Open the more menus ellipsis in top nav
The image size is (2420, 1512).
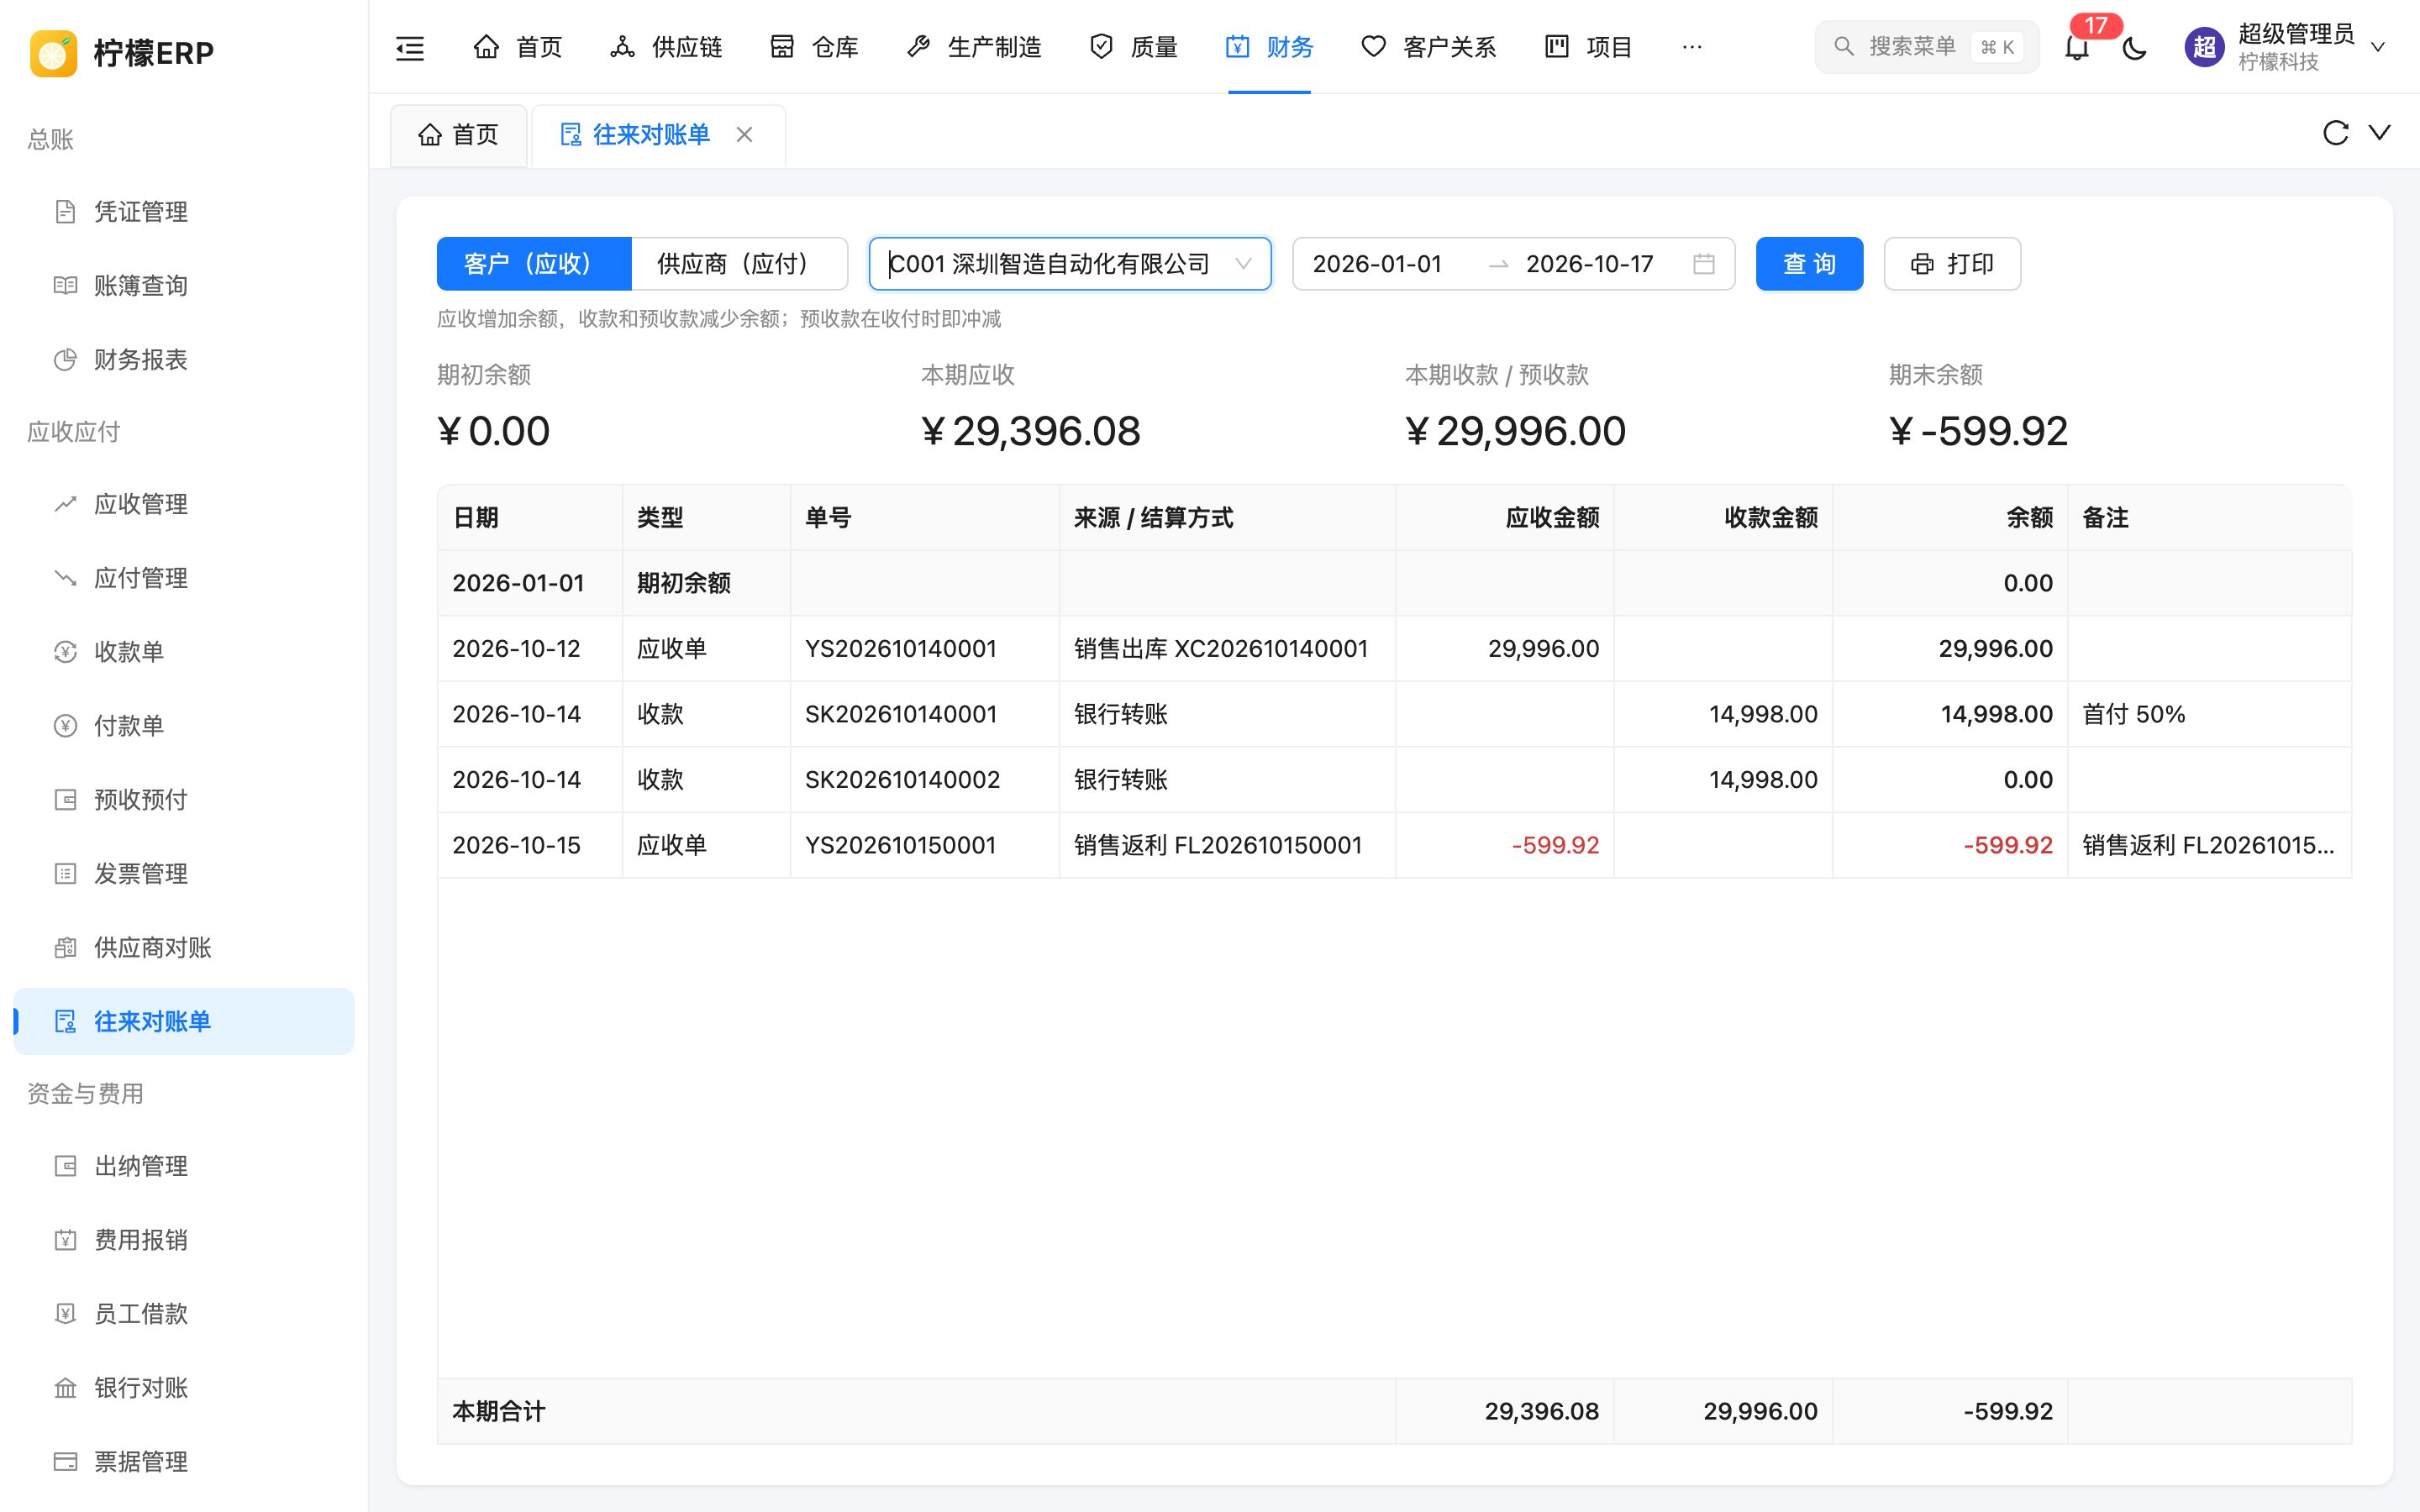click(1692, 47)
